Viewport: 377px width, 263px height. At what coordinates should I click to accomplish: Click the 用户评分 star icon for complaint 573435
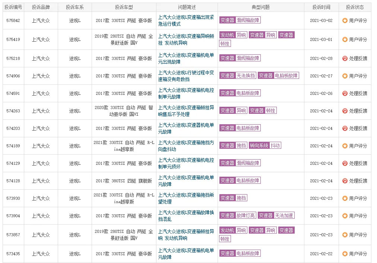(x=345, y=254)
